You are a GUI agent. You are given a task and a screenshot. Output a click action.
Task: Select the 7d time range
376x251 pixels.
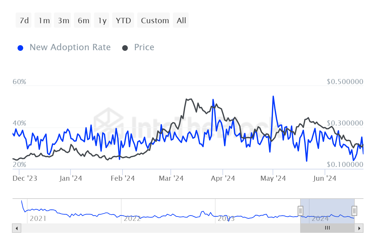(24, 20)
